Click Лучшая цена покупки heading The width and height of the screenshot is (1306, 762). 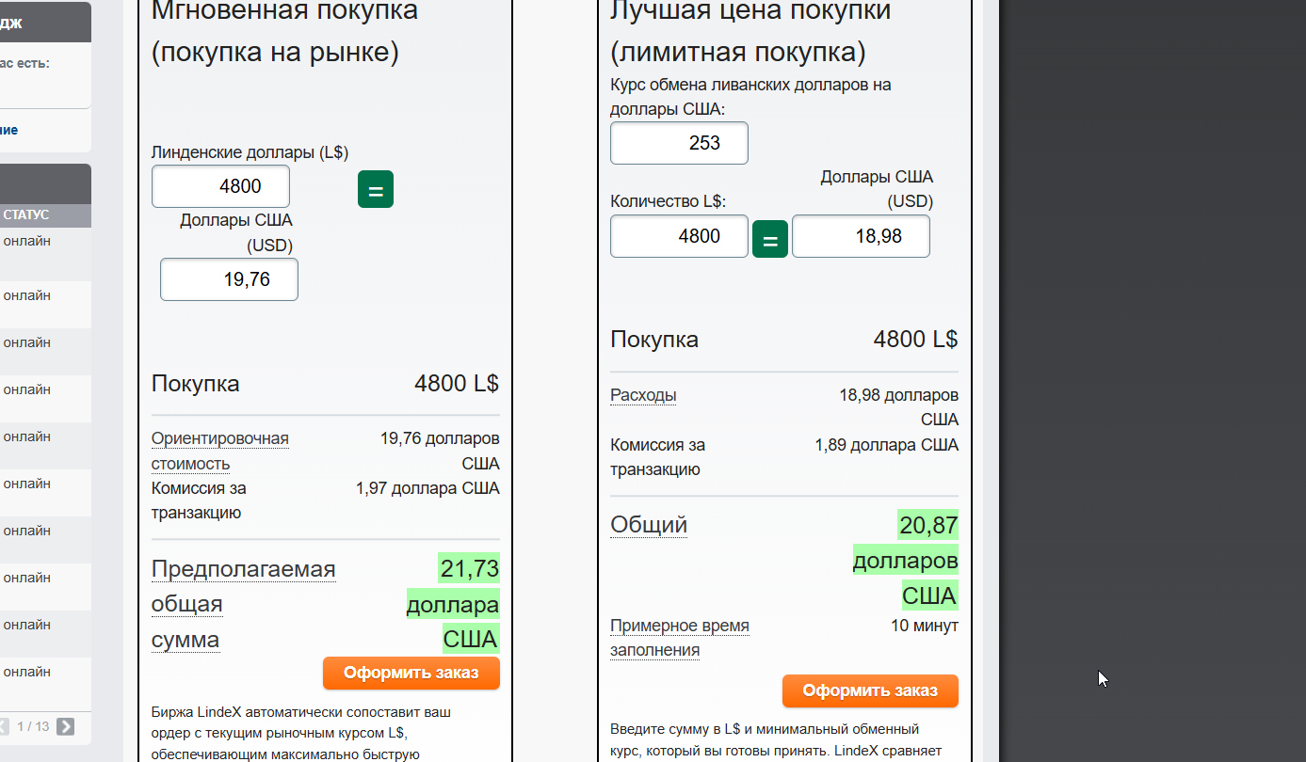click(750, 30)
